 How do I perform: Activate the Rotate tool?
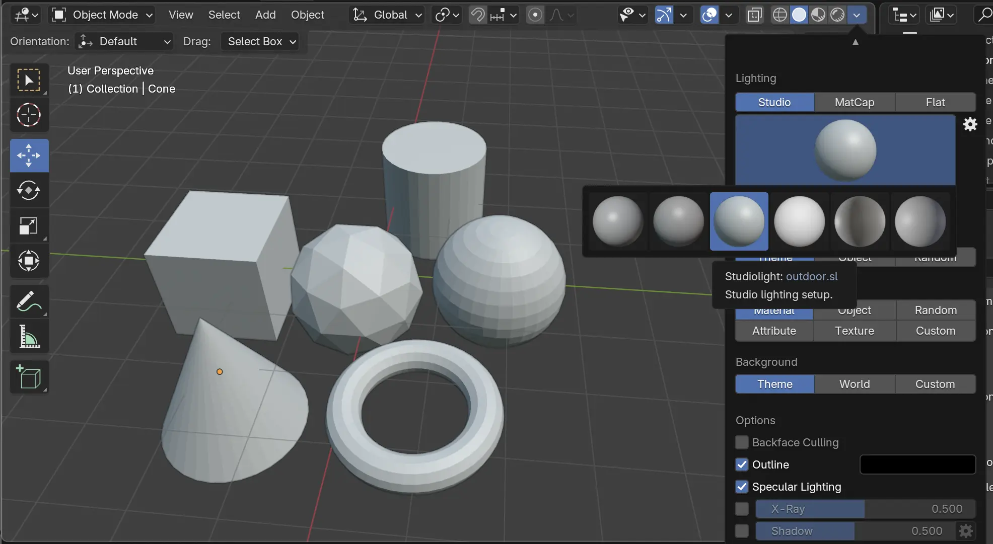[29, 191]
